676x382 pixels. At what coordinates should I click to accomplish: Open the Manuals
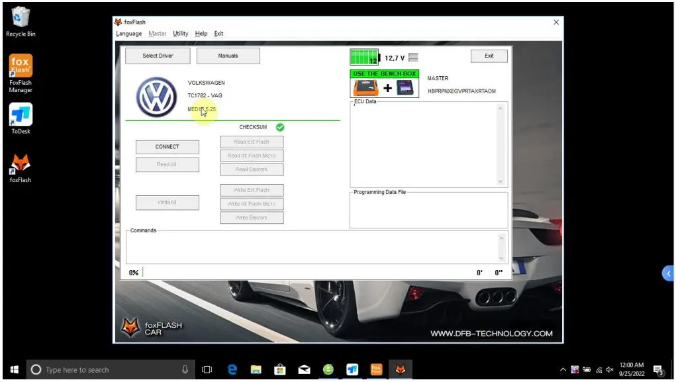click(x=228, y=56)
